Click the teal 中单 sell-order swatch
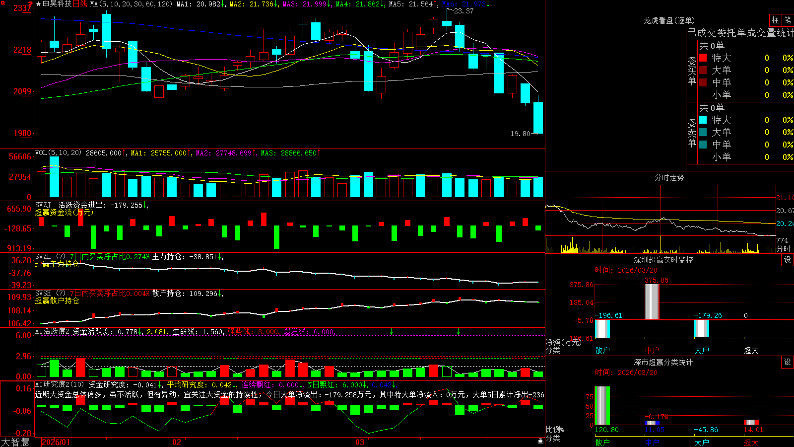 point(703,144)
